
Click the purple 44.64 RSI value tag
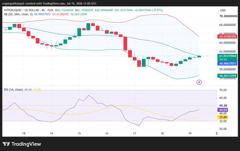pos(223,110)
